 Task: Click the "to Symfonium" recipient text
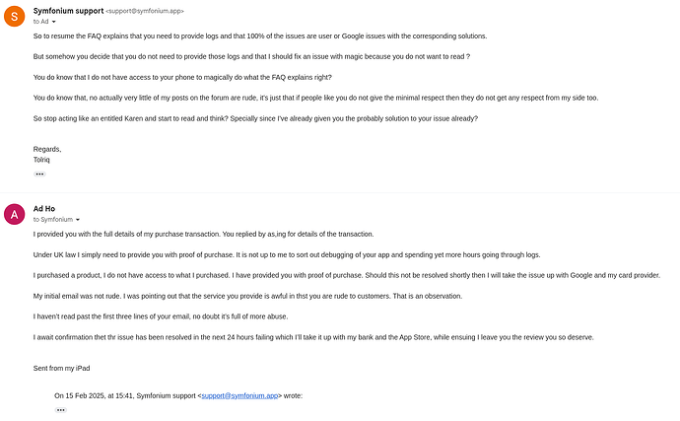click(52, 219)
